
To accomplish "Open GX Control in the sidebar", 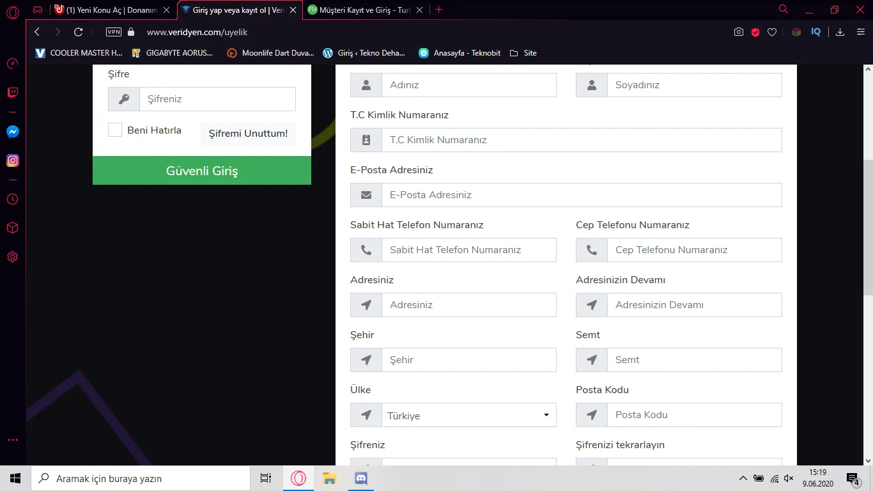I will (13, 64).
